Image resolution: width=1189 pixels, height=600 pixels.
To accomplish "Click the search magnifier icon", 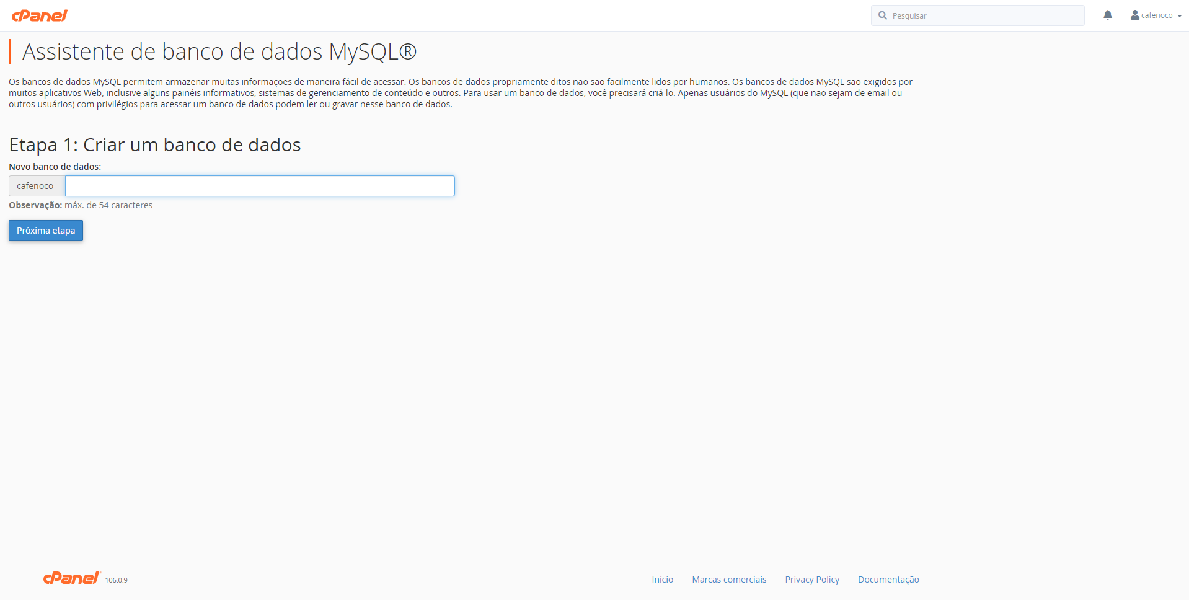I will [x=883, y=15].
